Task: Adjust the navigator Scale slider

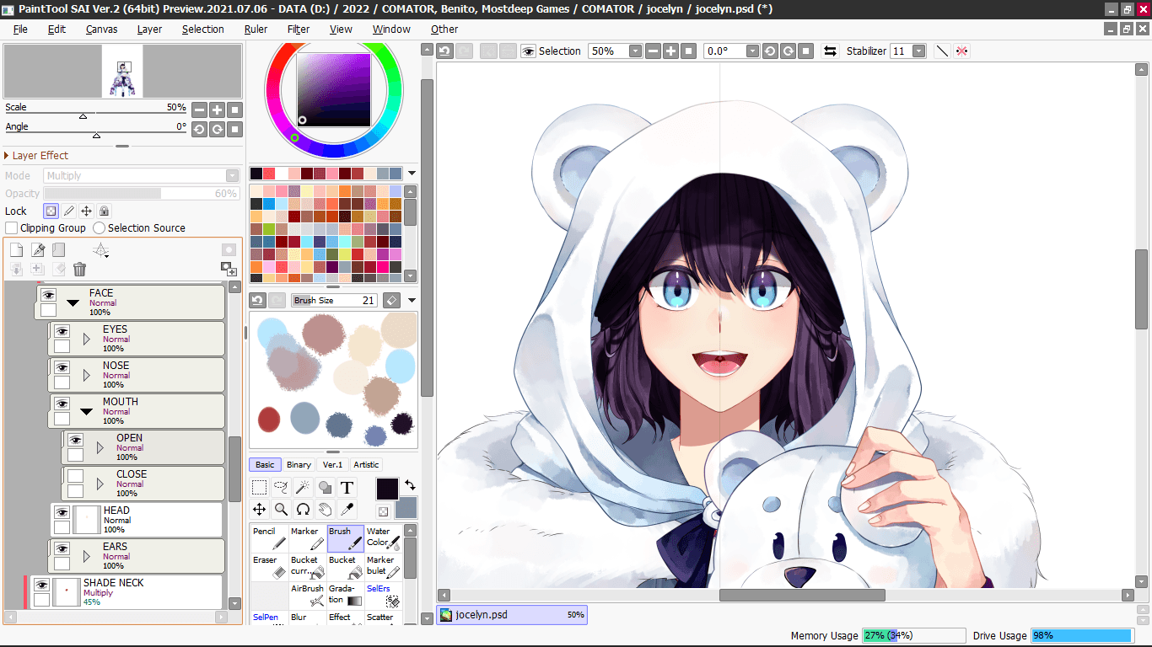Action: (83, 115)
